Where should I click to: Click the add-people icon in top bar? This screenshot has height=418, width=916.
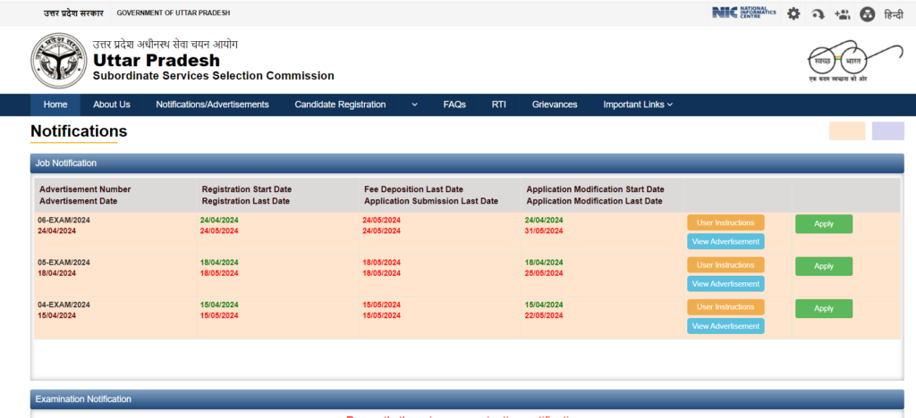842,14
